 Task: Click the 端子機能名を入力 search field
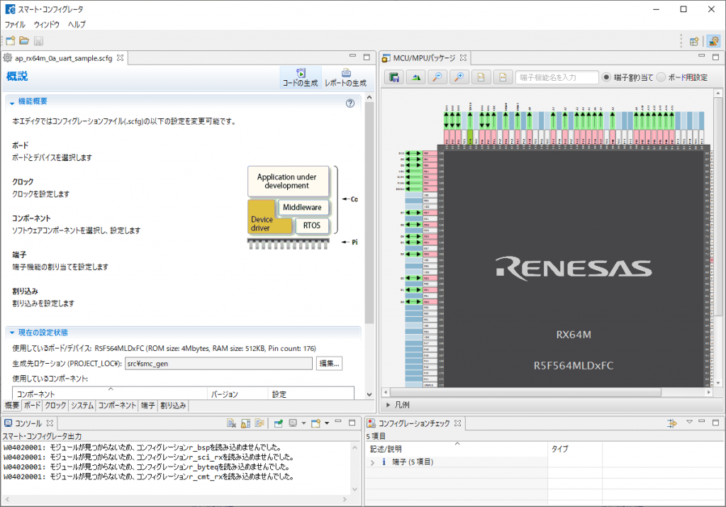[557, 77]
